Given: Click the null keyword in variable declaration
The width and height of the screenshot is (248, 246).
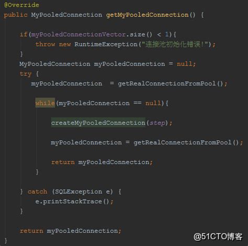Looking at the screenshot, I should (x=185, y=64).
